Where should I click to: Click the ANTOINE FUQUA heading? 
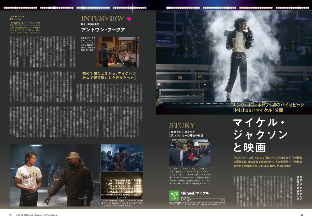(x=17, y=17)
